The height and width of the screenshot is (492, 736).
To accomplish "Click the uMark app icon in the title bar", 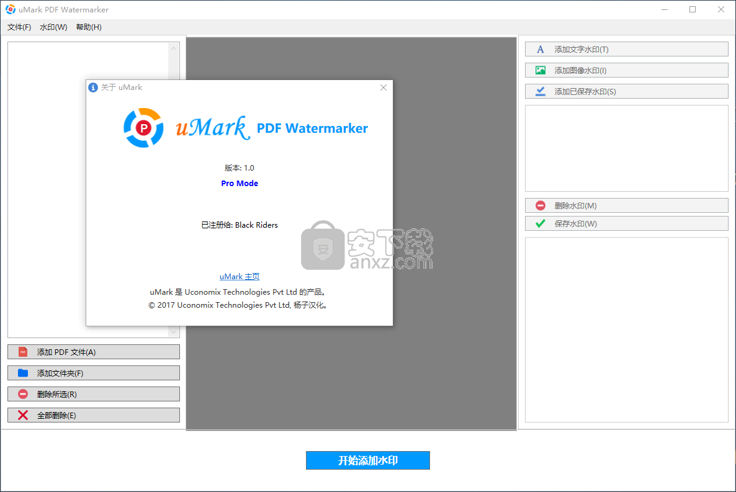I will (11, 9).
